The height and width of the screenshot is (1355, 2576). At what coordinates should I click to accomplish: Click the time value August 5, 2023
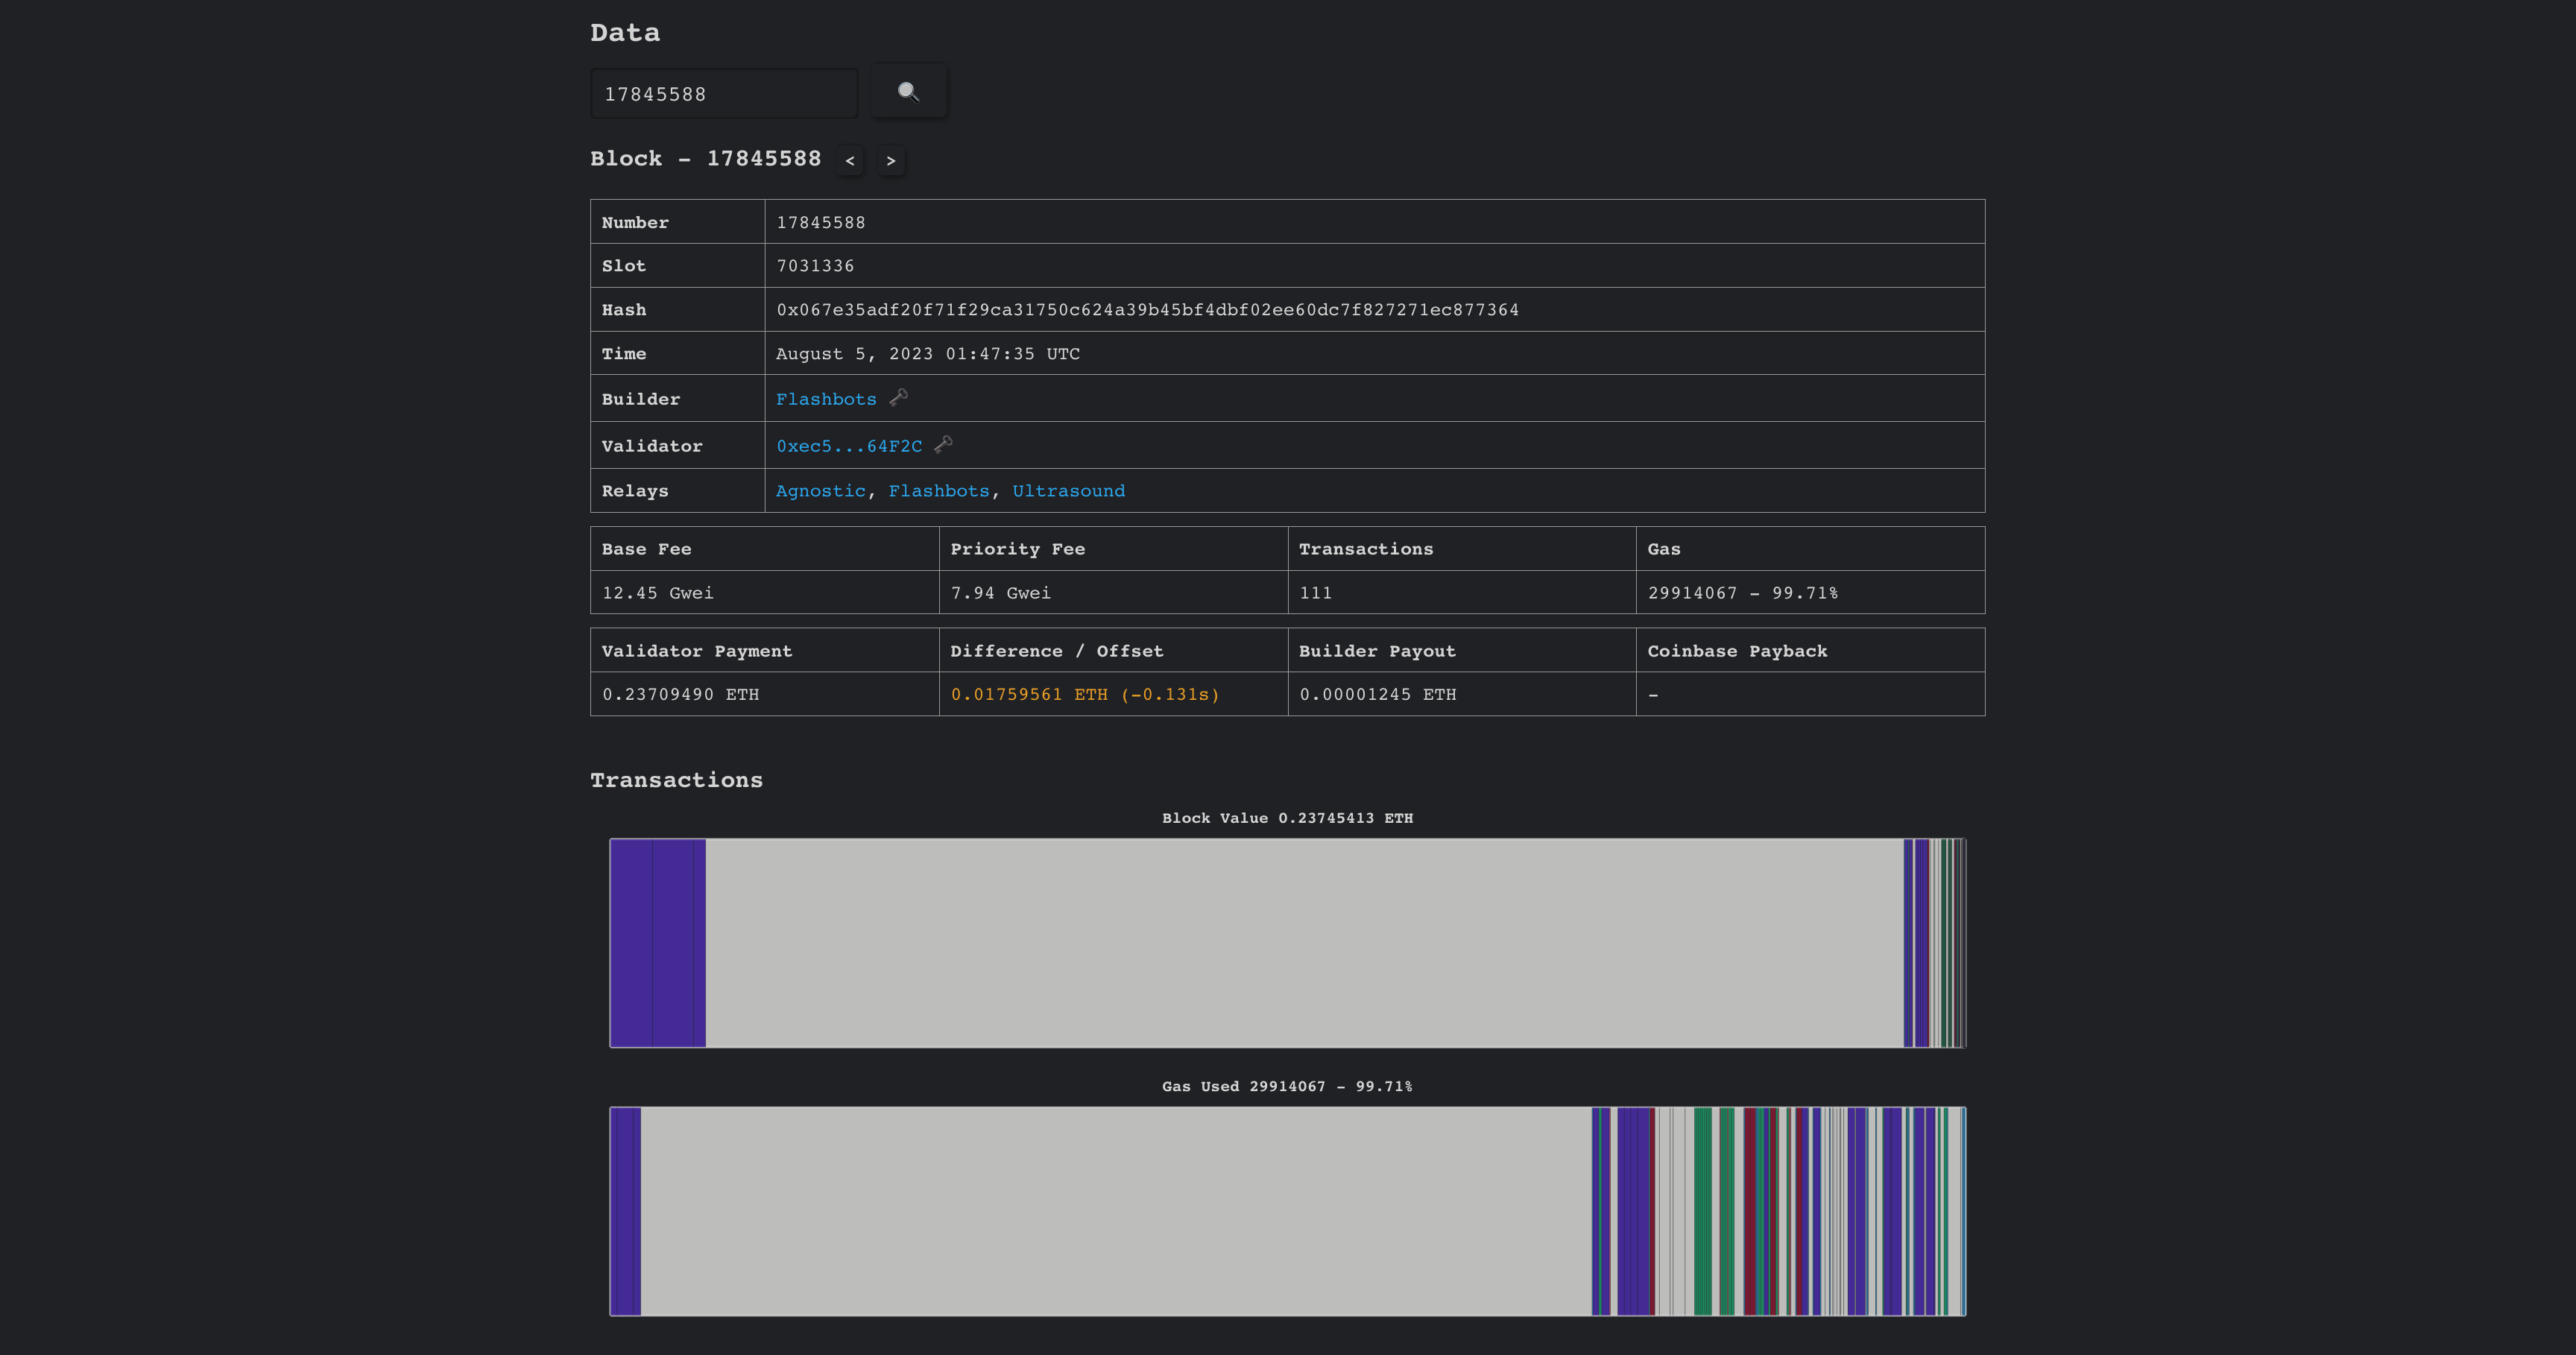point(928,354)
